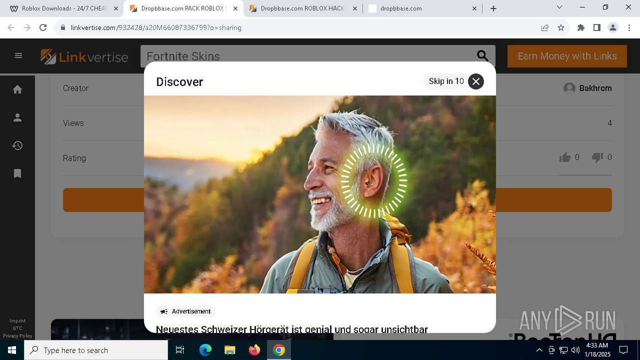The height and width of the screenshot is (360, 640).
Task: Click Earn Money with Links button
Action: point(567,56)
